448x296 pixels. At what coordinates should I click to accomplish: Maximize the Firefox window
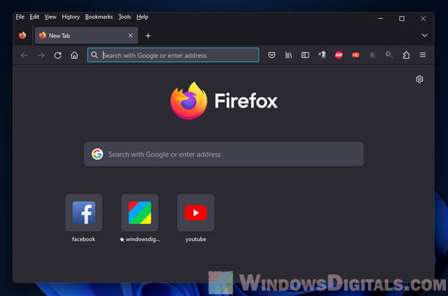pos(402,19)
